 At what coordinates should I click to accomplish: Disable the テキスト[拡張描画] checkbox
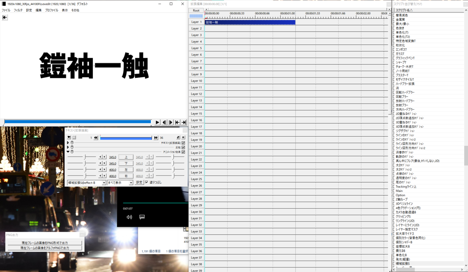(183, 143)
